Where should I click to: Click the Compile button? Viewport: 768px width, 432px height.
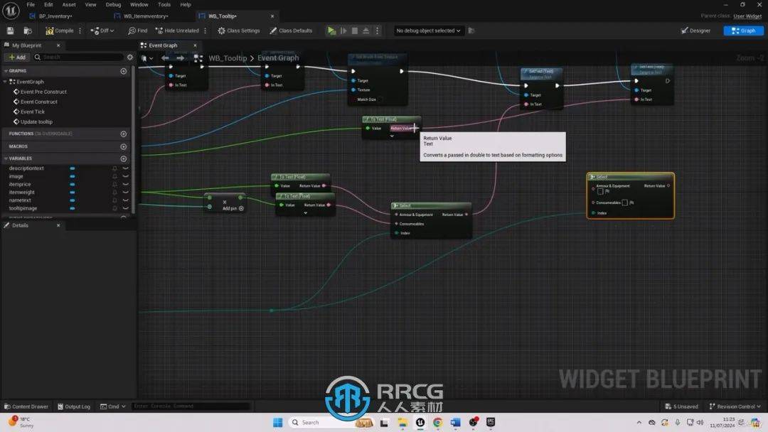pos(60,31)
